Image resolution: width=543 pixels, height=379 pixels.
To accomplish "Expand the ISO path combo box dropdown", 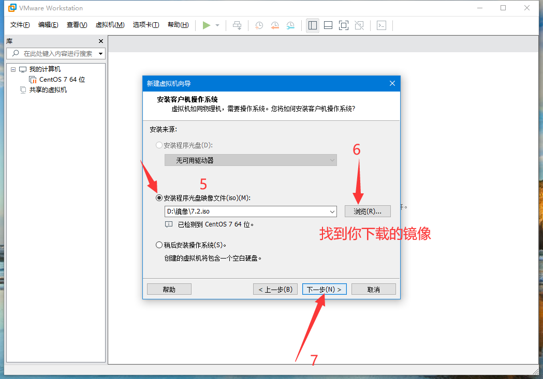I will pyautogui.click(x=332, y=211).
